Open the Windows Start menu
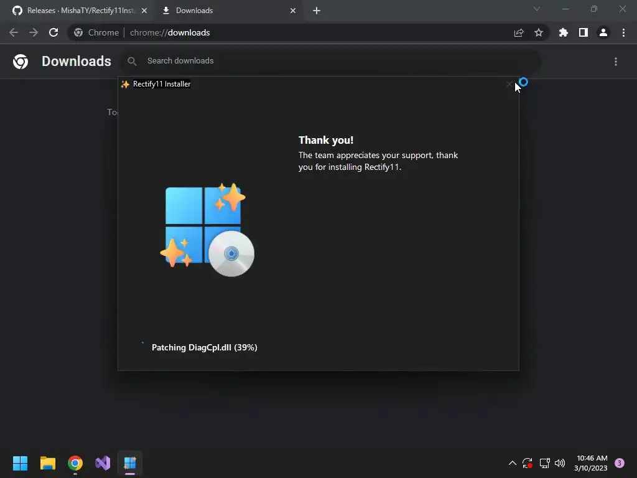The image size is (637, 478). tap(20, 463)
